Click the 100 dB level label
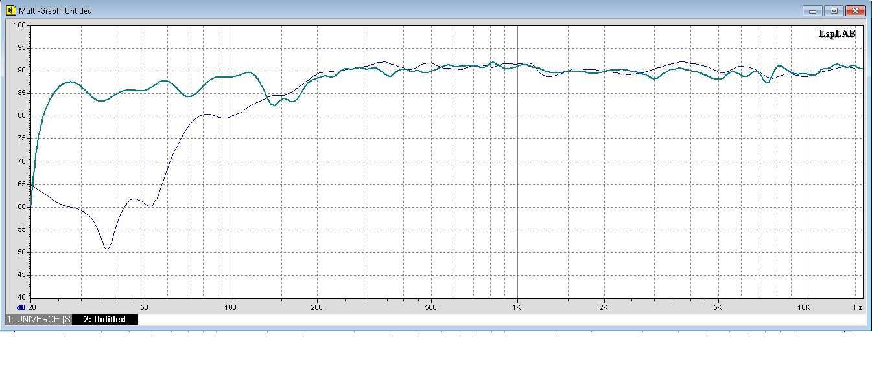Screen dimensions: 872x365 point(19,25)
